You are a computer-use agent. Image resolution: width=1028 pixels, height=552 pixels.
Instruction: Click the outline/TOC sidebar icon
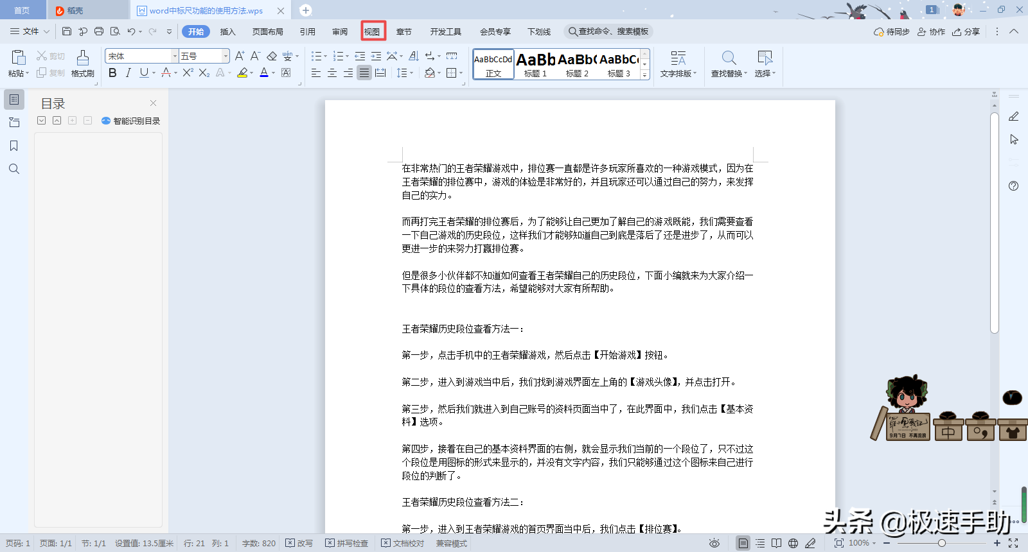(14, 99)
